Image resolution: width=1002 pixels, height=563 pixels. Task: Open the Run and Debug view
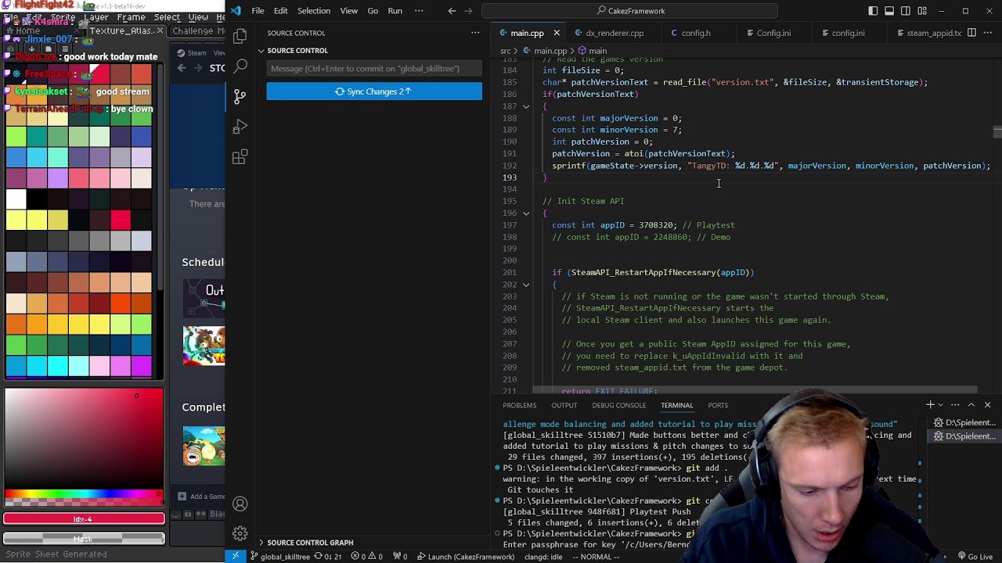240,127
